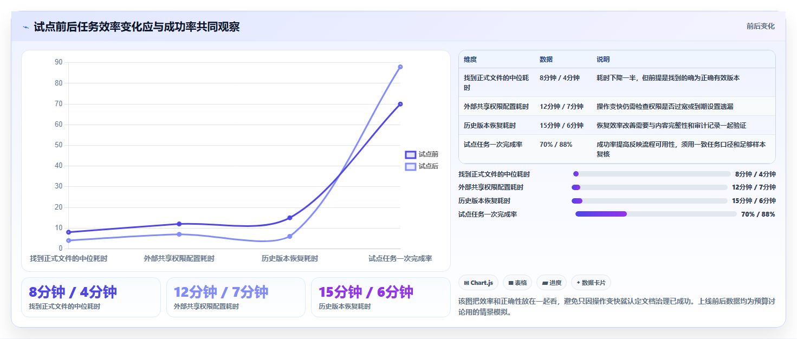This screenshot has height=339, width=797.
Task: Select the 试点前 point at 试点任务一次完成率
Action: 400,104
